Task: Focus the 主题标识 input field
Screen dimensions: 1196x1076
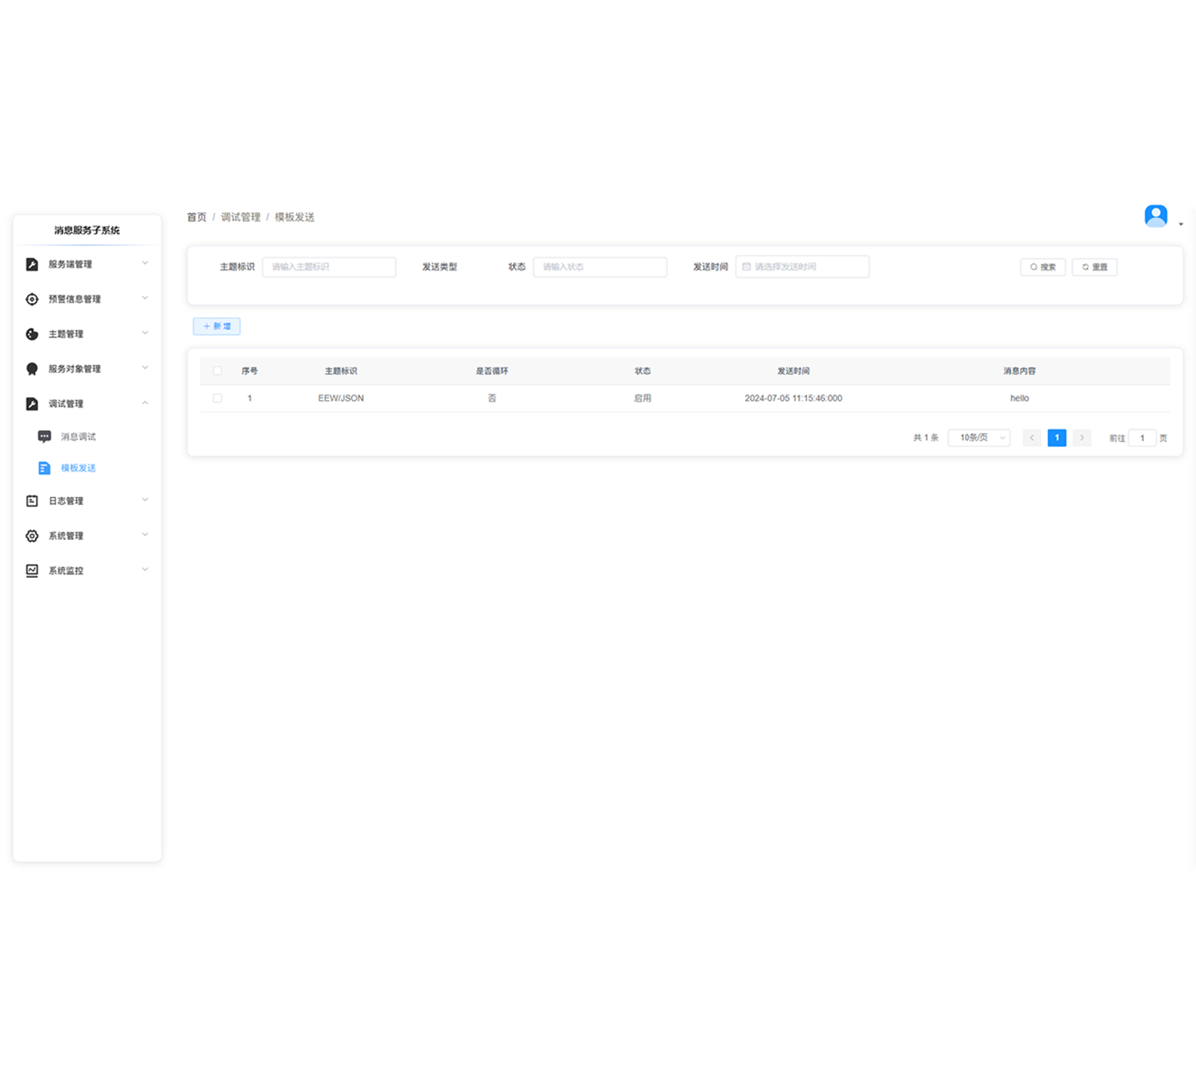Action: point(329,267)
